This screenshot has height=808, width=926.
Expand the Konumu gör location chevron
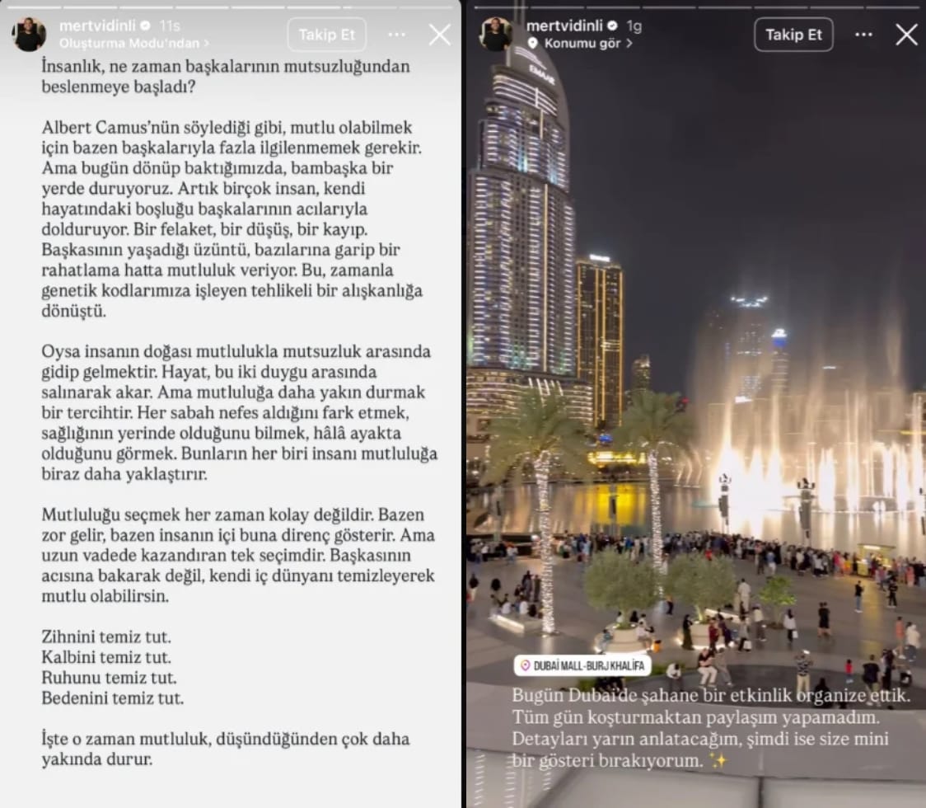point(629,43)
